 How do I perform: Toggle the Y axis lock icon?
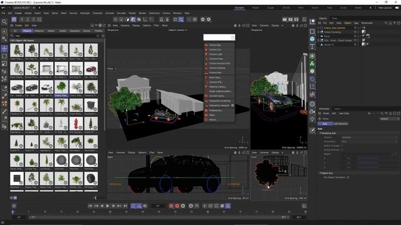pyautogui.click(x=28, y=19)
